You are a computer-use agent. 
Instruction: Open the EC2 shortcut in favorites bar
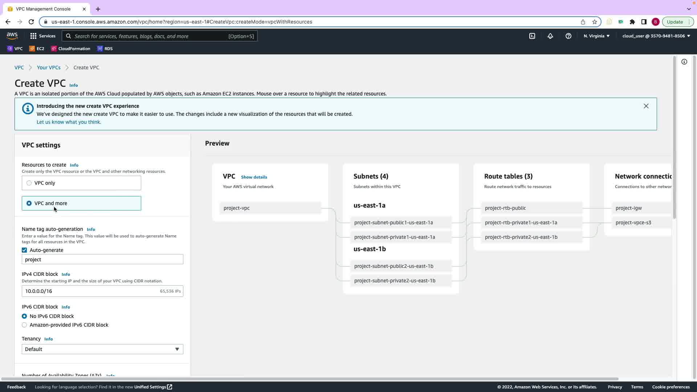[x=37, y=49]
